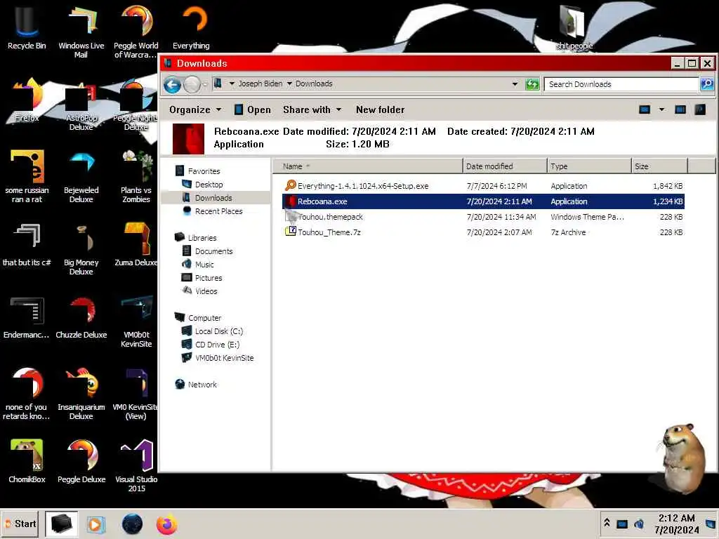Image resolution: width=719 pixels, height=539 pixels.
Task: Select Big Money Deluxe desktop icon
Action: [81, 250]
